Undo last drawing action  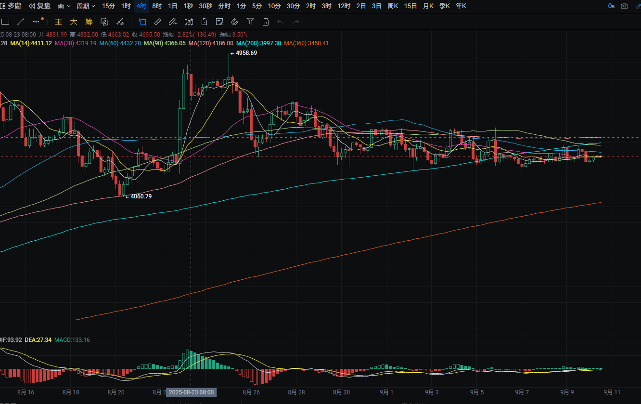pyautogui.click(x=281, y=22)
